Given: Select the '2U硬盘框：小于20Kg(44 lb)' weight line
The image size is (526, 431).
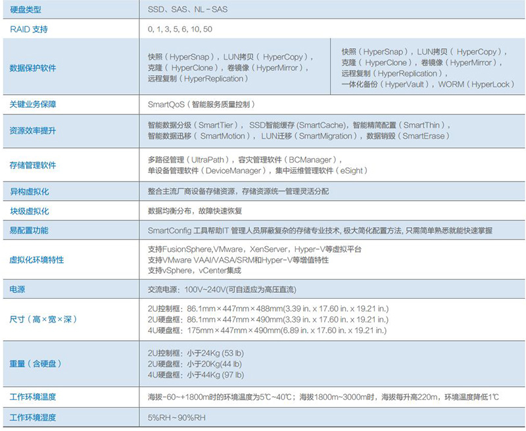Looking at the screenshot, I should (195, 364).
